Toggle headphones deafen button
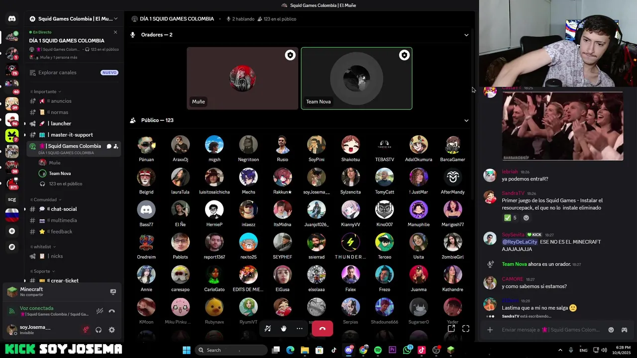 [99, 330]
